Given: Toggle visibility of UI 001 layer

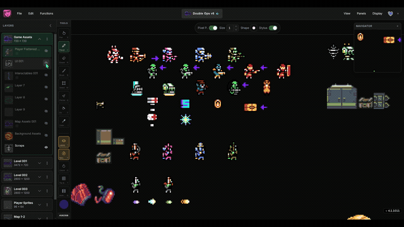Looking at the screenshot, I should click(x=46, y=63).
